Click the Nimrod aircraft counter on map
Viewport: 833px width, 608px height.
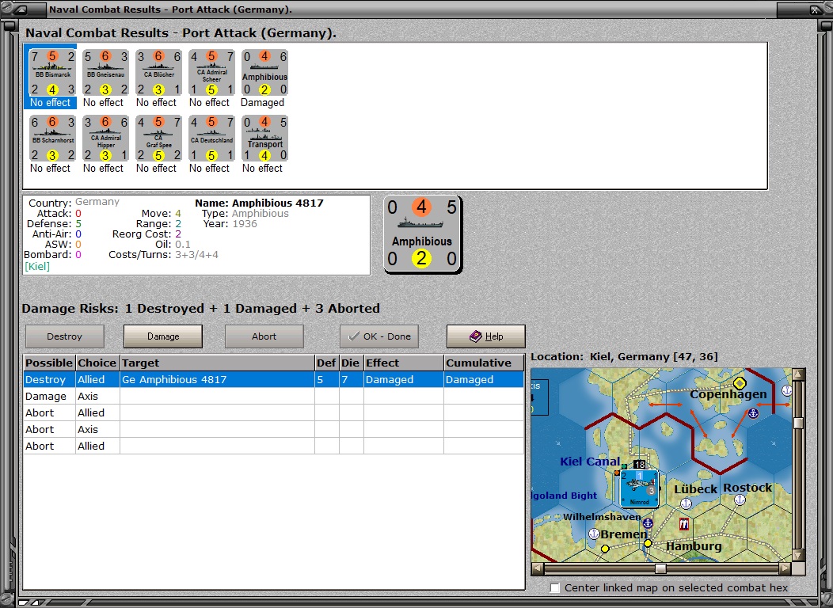(x=640, y=488)
